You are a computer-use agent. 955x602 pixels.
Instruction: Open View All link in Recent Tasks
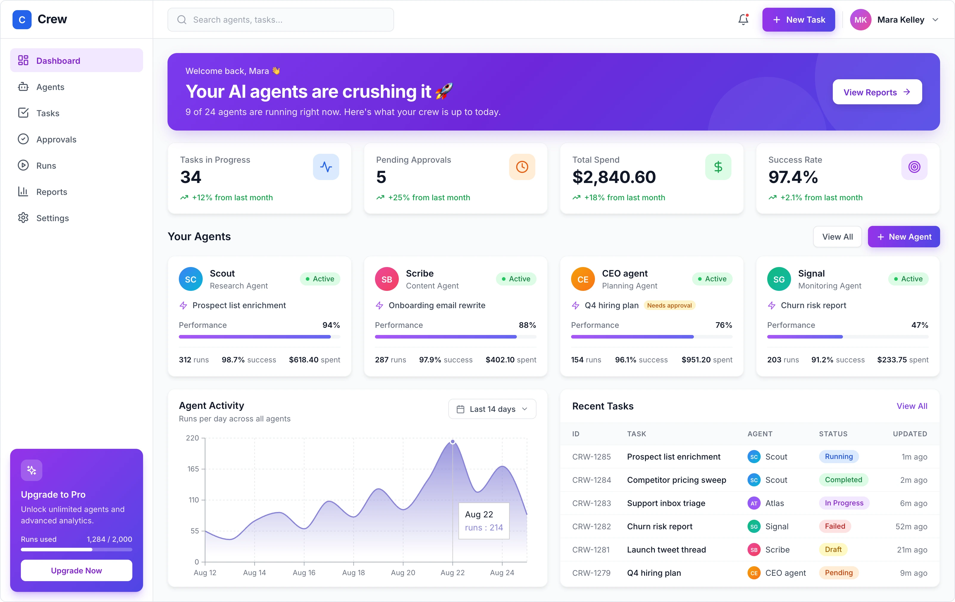912,406
